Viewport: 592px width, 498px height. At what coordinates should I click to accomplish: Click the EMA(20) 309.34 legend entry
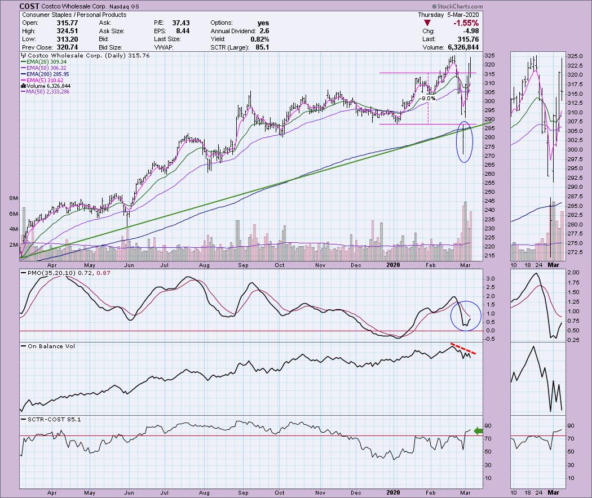click(44, 62)
